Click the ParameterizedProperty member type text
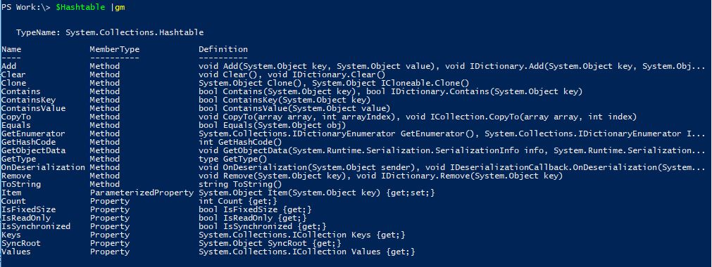712x267 pixels. coord(142,193)
